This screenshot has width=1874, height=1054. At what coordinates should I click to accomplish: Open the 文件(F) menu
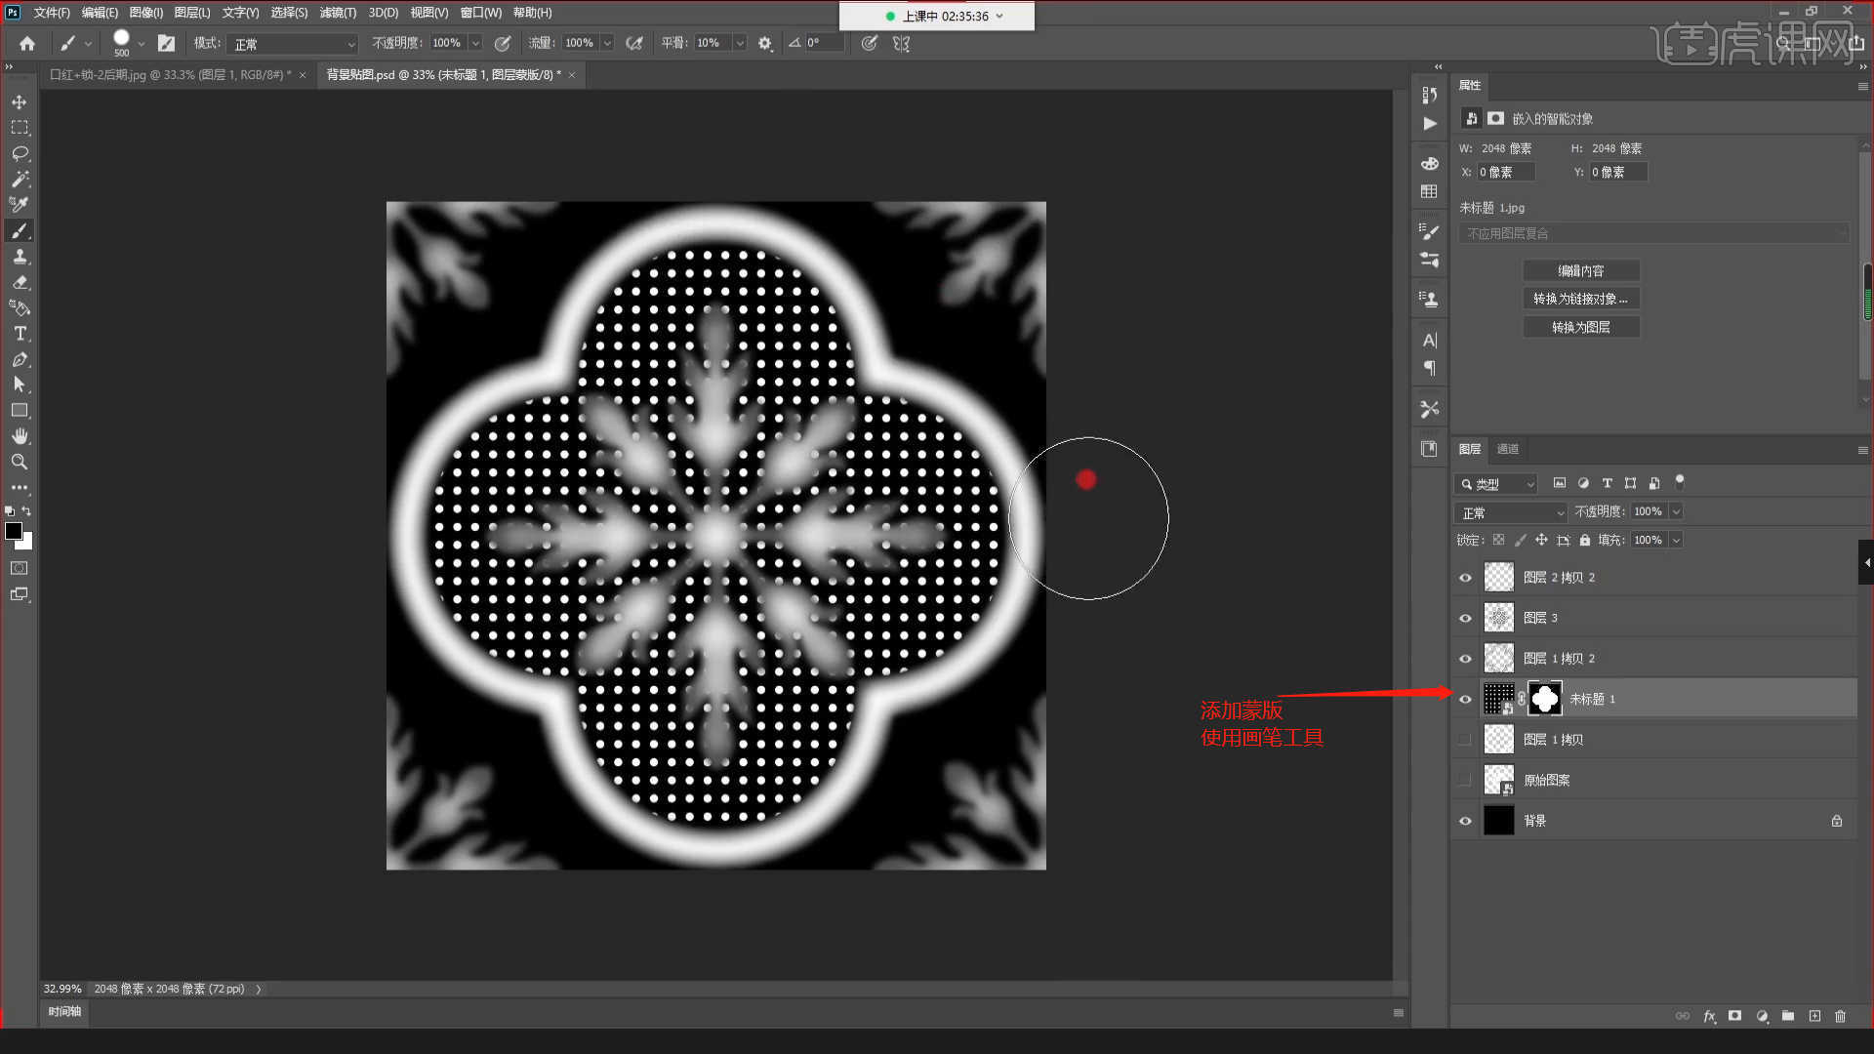[x=52, y=13]
